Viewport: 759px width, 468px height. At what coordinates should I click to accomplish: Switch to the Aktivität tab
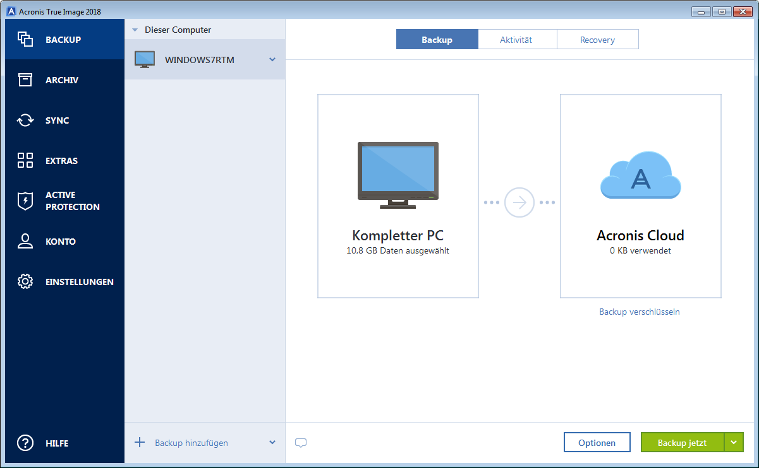pos(516,40)
